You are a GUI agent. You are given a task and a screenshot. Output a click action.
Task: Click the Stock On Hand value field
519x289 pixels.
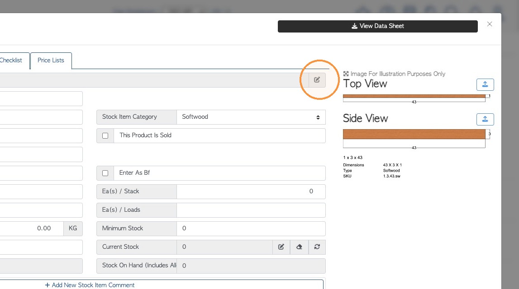251,266
